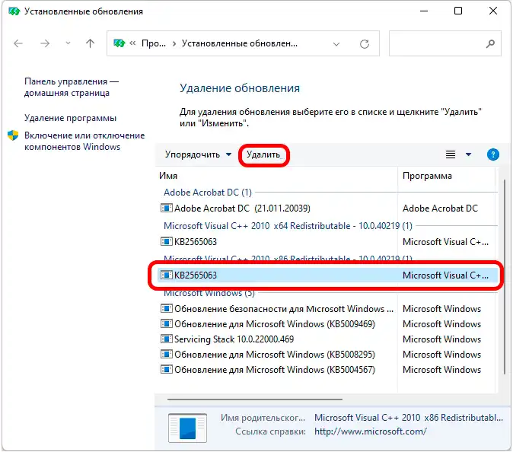Click the details pane update thumbnail
This screenshot has width=513, height=452.
187,428
